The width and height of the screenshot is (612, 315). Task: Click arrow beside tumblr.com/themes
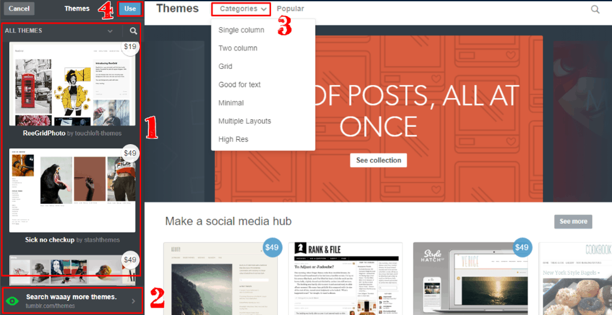pos(134,301)
